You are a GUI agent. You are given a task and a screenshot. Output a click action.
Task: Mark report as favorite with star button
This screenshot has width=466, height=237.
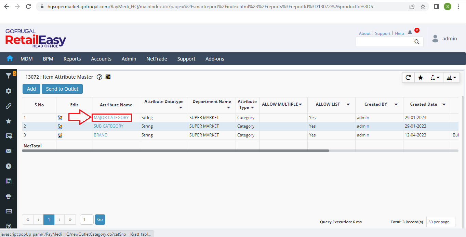pyautogui.click(x=421, y=78)
